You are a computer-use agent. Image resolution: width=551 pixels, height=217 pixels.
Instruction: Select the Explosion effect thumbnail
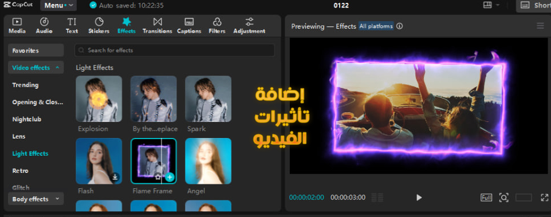coord(99,98)
